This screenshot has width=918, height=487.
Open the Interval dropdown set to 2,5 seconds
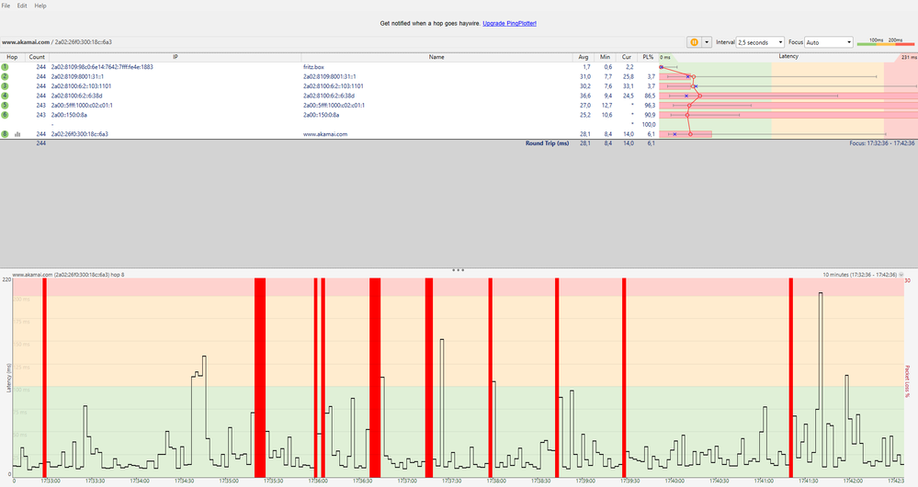point(759,42)
